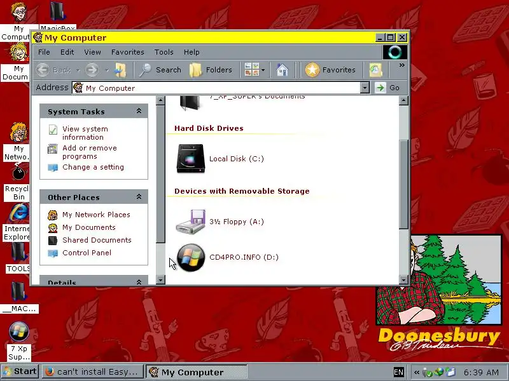
Task: Click the throbber logo beside the menu bar
Action: (394, 52)
